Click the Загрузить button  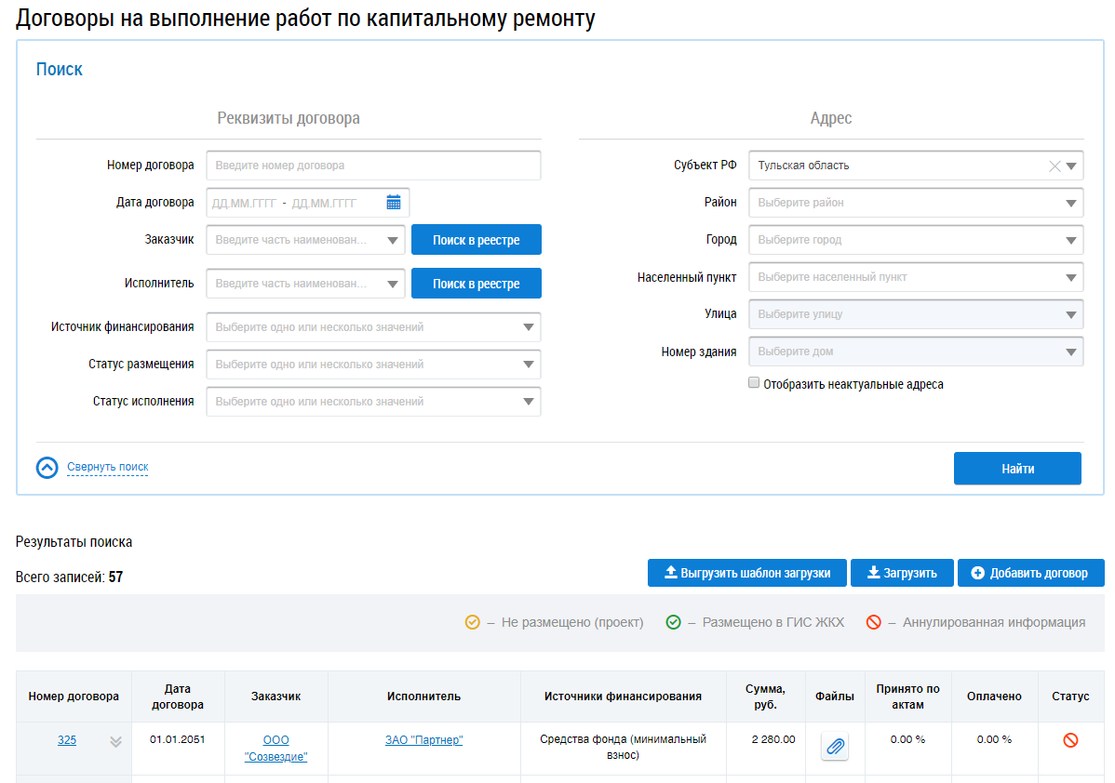(903, 573)
